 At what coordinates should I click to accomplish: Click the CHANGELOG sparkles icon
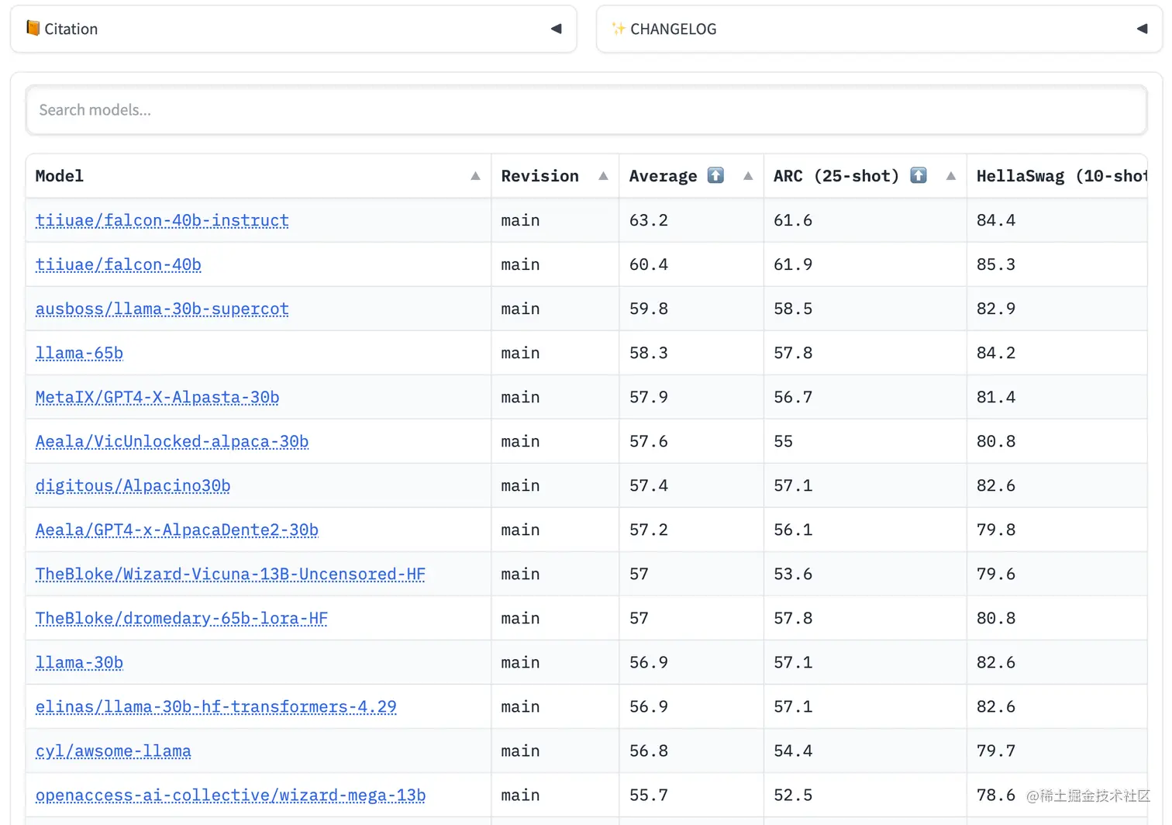click(x=618, y=29)
